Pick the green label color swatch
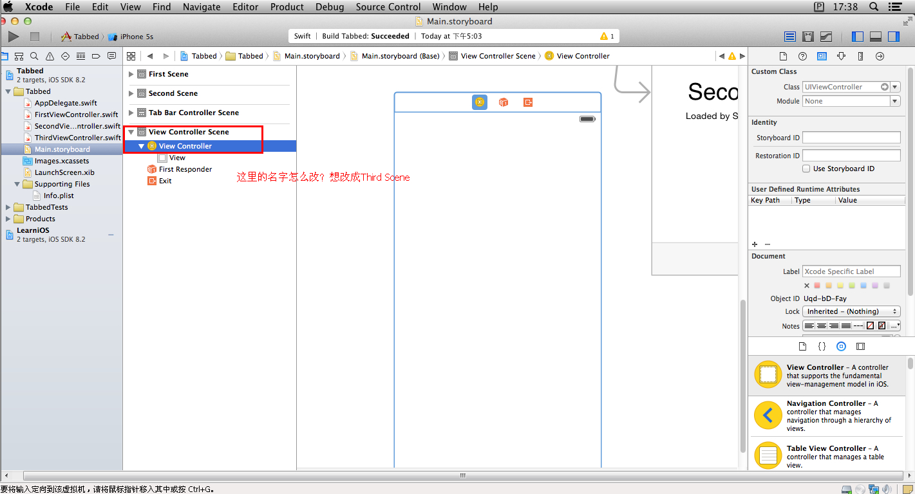Viewport: 915px width, 494px height. pyautogui.click(x=853, y=286)
